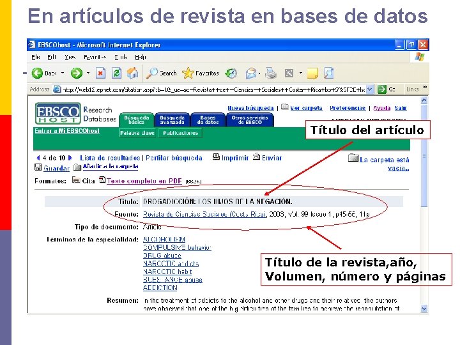Image resolution: width=460 pixels, height=345 pixels.
Task: Click the next result arrow after 4 de 10
Action: tap(70, 158)
